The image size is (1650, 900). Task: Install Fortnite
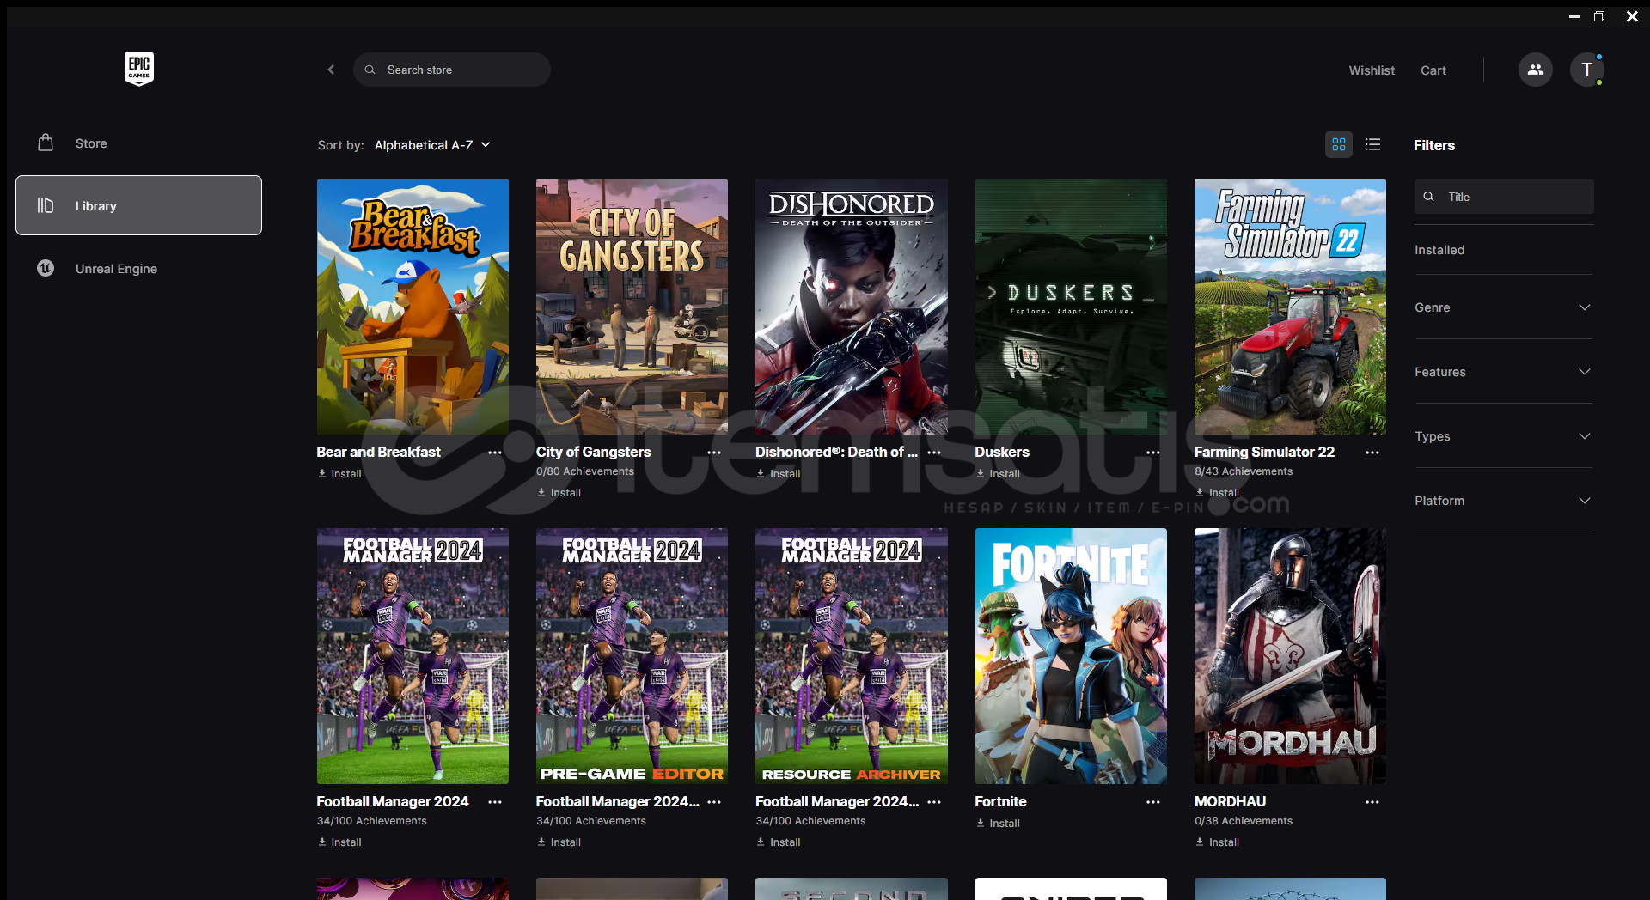point(998,824)
